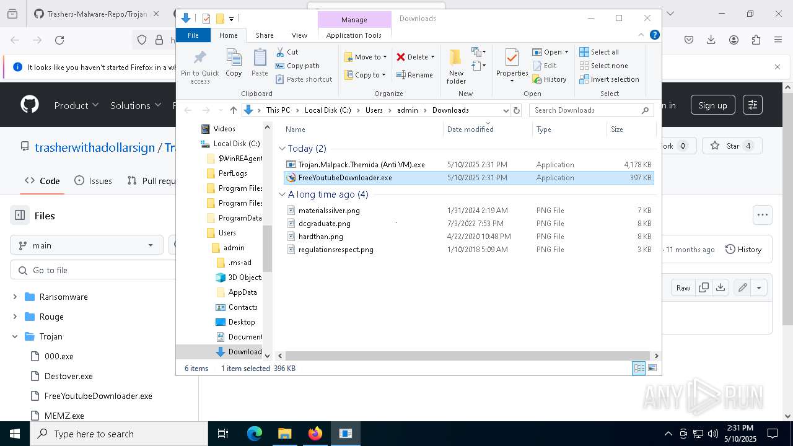Click Rename in Organize group
This screenshot has height=446, width=793.
pyautogui.click(x=414, y=75)
